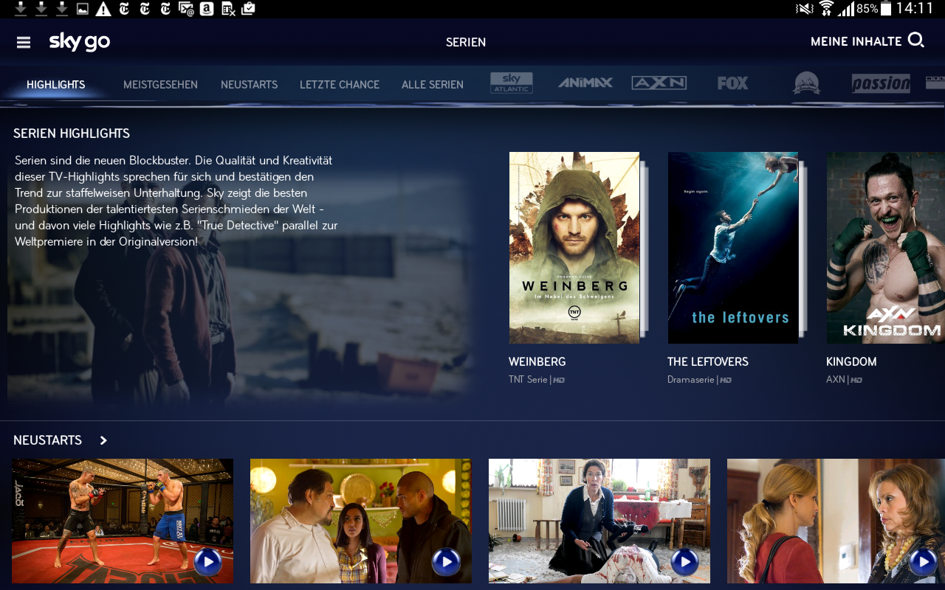Click the 'Dramaserie' genre label

pyautogui.click(x=691, y=380)
